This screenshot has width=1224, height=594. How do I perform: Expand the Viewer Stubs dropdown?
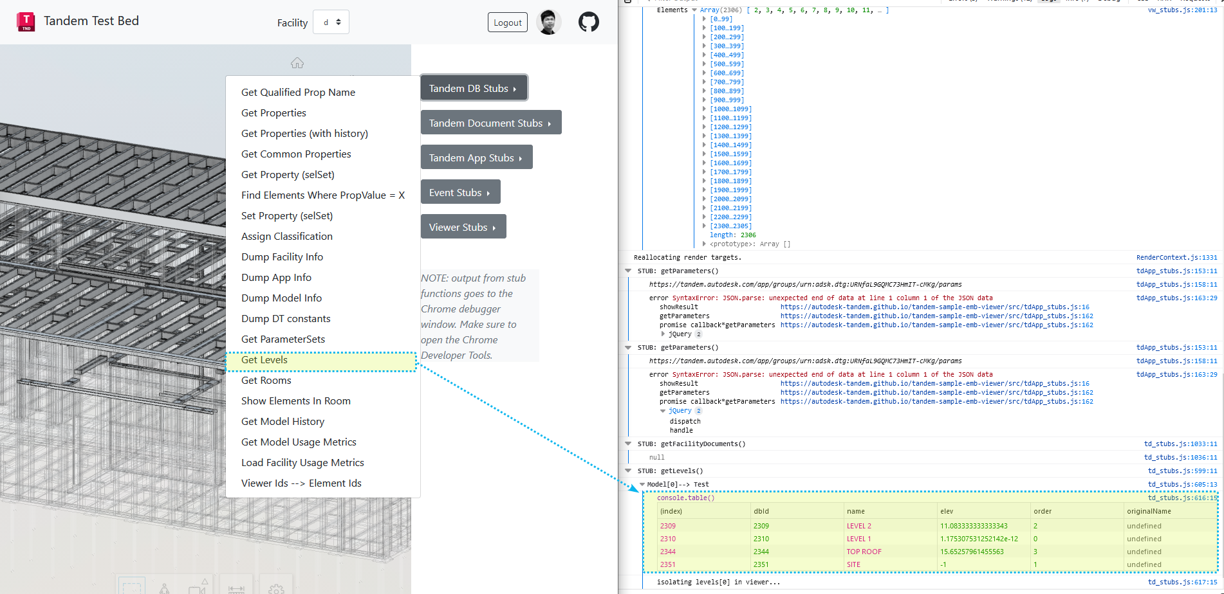[463, 227]
